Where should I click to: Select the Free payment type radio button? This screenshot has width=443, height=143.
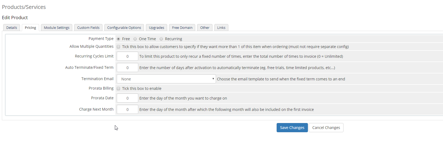coord(118,39)
